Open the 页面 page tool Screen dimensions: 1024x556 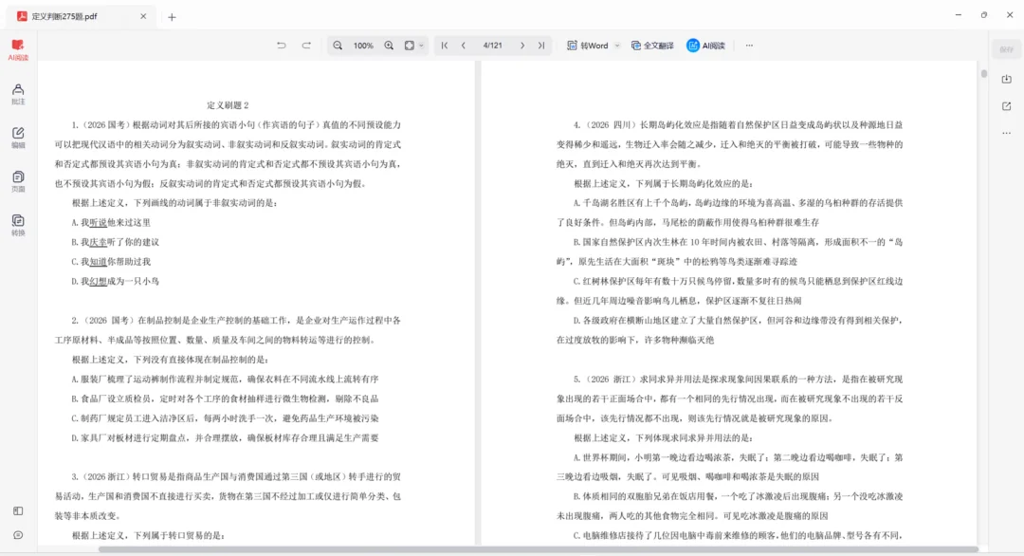pos(18,181)
